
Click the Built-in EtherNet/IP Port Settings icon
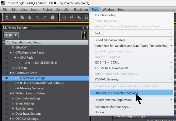tap(18, 83)
